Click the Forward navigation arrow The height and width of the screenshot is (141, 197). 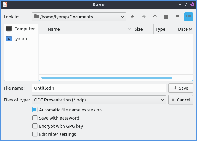tap(144, 17)
